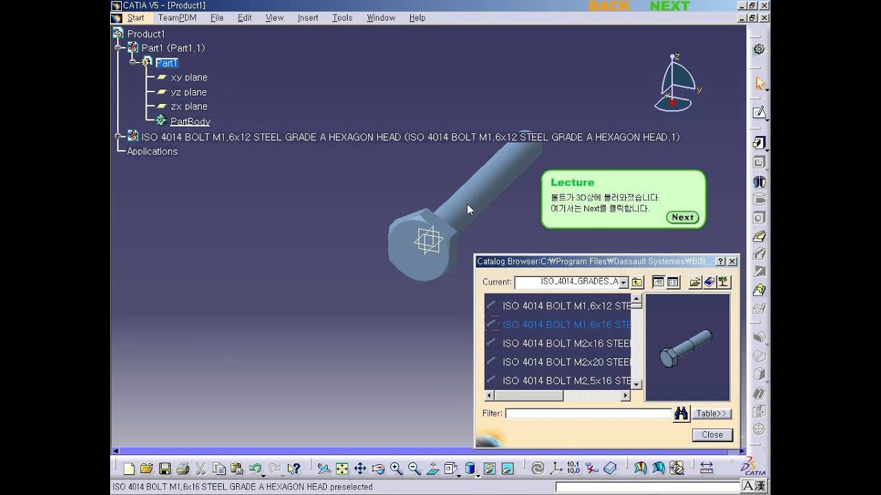The width and height of the screenshot is (881, 495).
Task: Click the Select arrow tool in right toolbar
Action: 759,83
